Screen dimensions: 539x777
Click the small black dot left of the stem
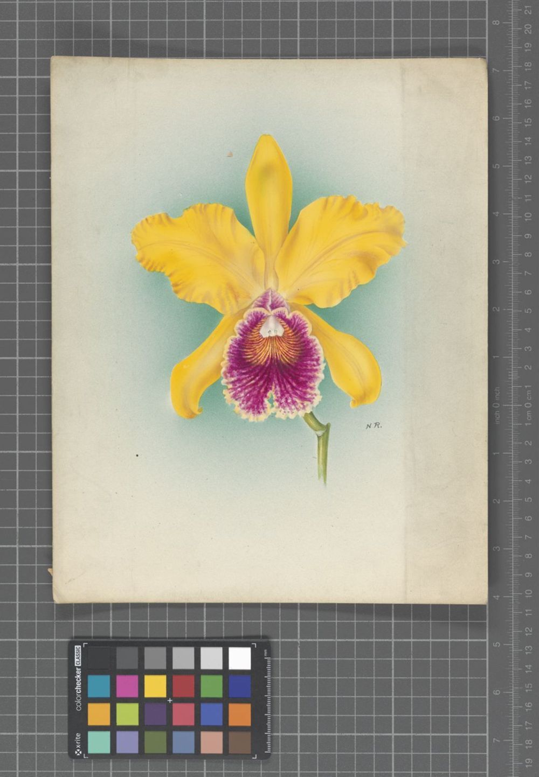click(x=137, y=456)
